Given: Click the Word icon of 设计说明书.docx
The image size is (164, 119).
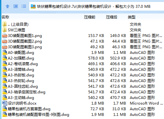Looking at the screenshot, I should (x=5, y=103).
